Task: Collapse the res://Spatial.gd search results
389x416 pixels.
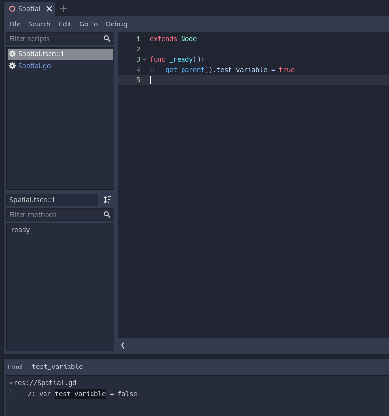Action: 10,382
